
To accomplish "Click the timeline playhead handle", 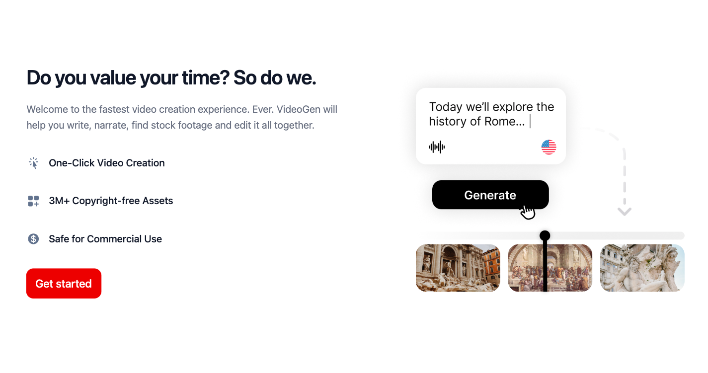I will 545,235.
